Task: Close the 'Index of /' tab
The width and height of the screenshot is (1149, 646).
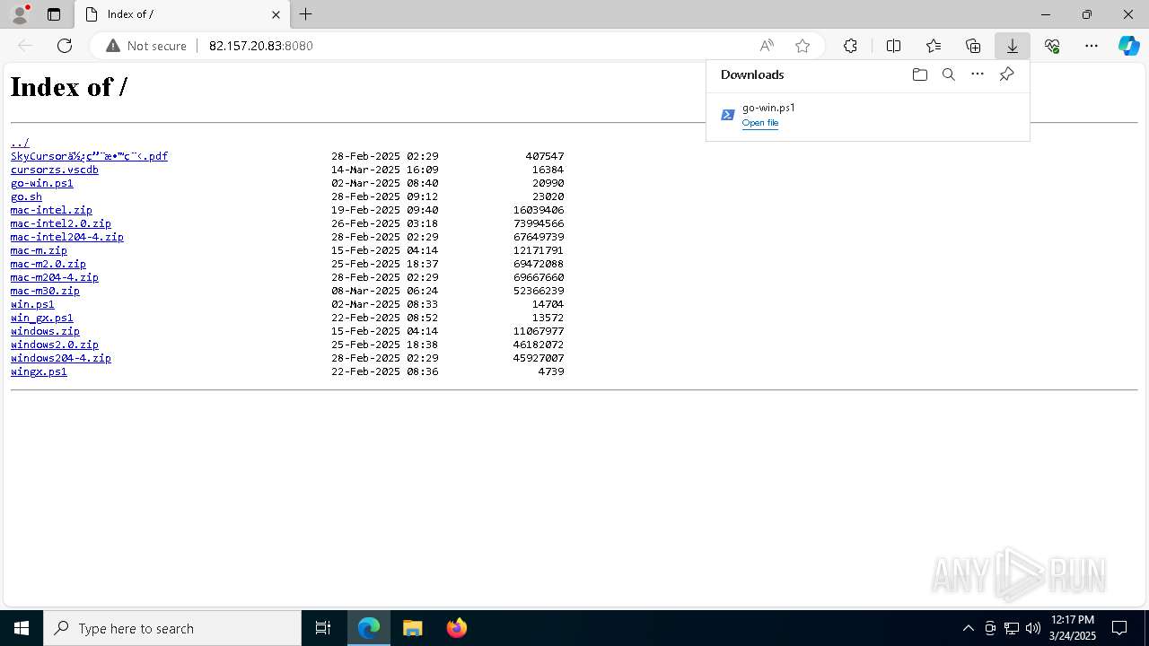Action: (276, 14)
